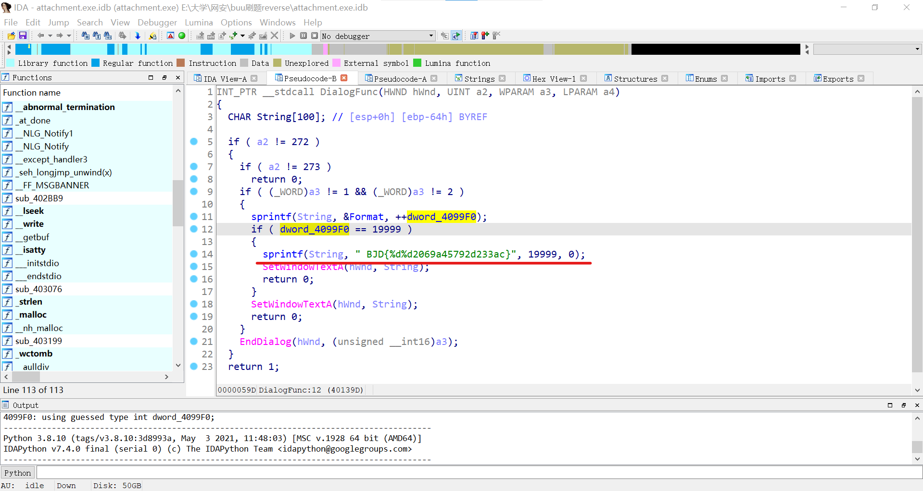Click the Unexplored legend color swatch
The width and height of the screenshot is (923, 491).
coord(277,63)
